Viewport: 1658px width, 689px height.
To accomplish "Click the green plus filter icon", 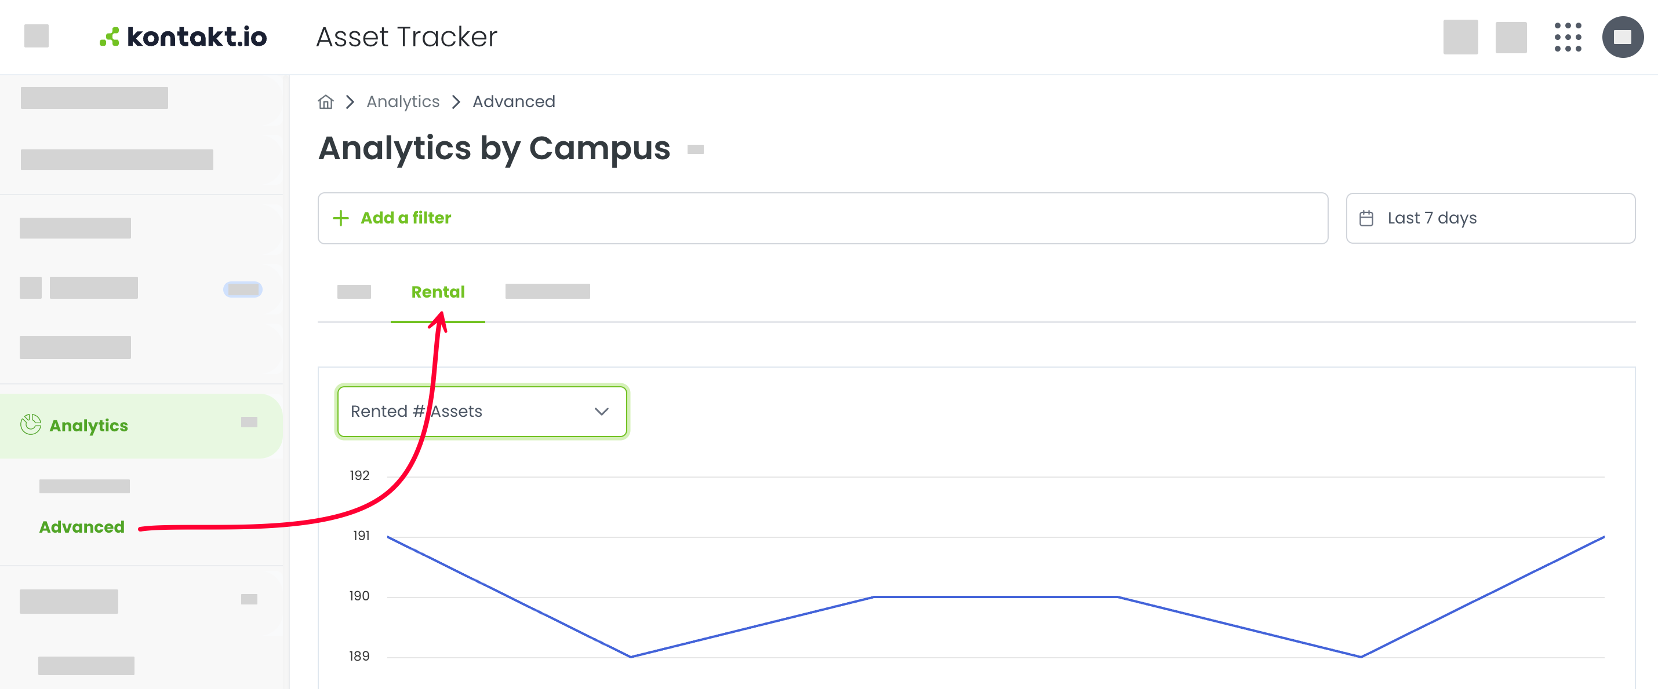I will 340,218.
